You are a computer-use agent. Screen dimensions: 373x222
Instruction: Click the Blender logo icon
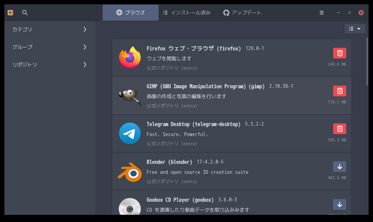pyautogui.click(x=130, y=172)
